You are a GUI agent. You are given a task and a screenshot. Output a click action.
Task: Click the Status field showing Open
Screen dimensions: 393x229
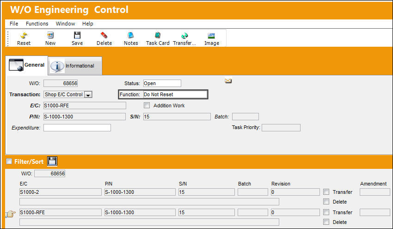tap(162, 83)
